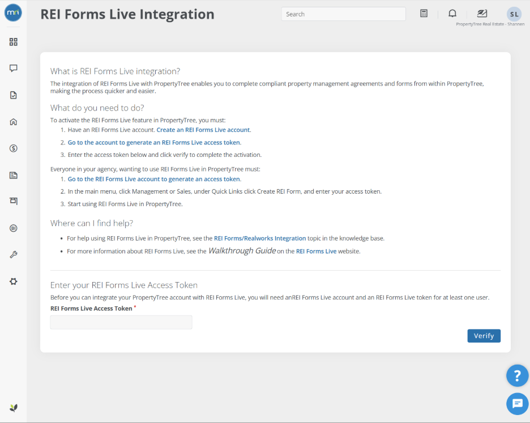The height and width of the screenshot is (423, 530).
Task: Click the 'Where can I find help?' heading
Action: click(92, 223)
